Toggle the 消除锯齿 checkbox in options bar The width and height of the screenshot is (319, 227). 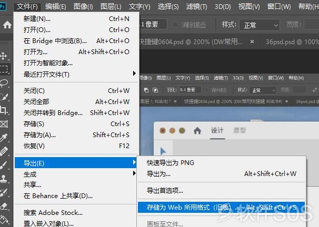coord(175,25)
